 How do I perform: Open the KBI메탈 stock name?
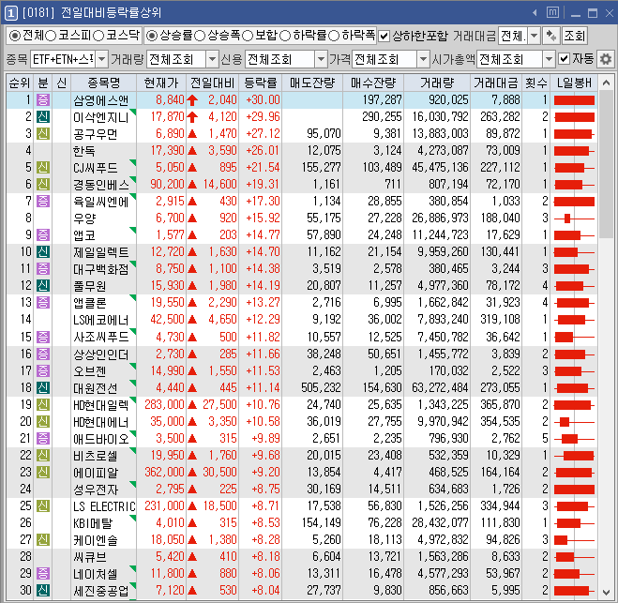point(93,522)
